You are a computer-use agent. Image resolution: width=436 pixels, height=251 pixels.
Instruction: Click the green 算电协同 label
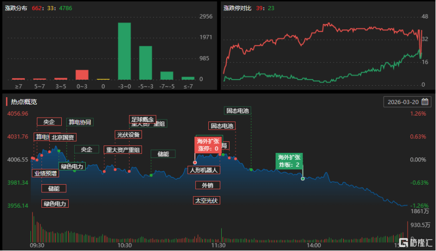[x=80, y=122]
